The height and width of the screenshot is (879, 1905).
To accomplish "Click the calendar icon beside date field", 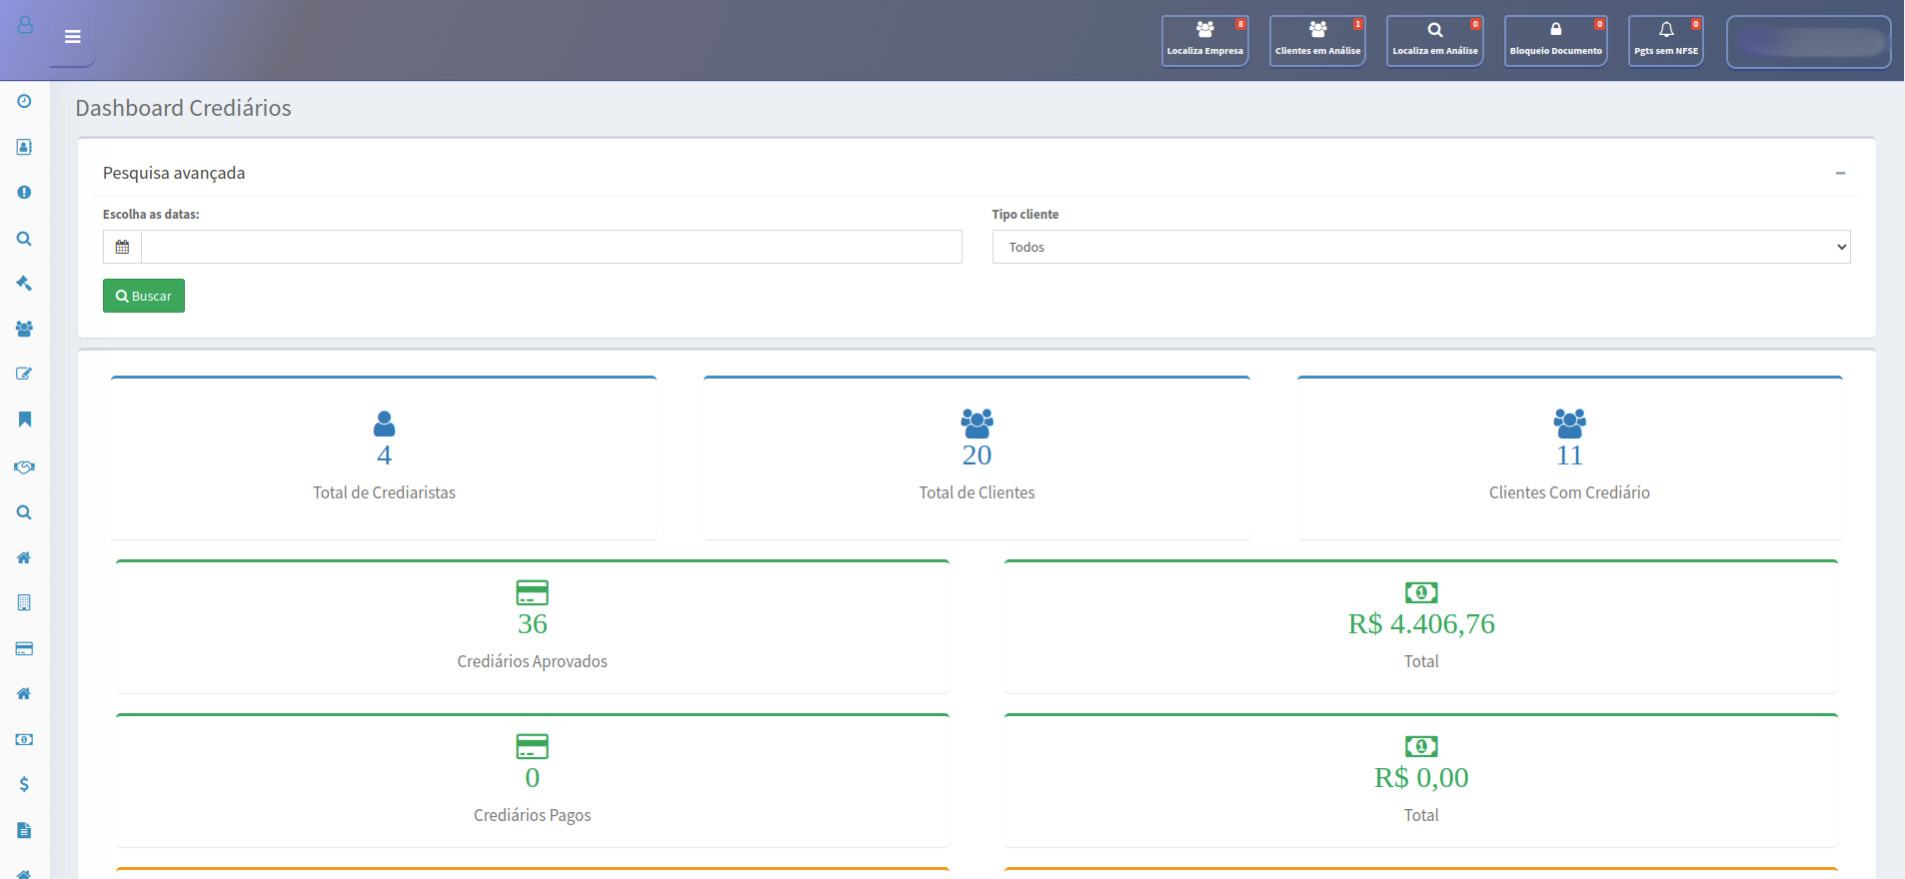I will pyautogui.click(x=122, y=247).
